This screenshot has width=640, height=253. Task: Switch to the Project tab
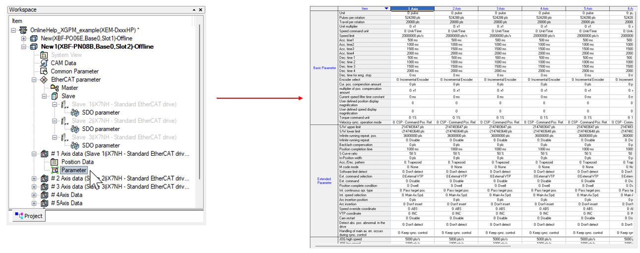tap(28, 216)
